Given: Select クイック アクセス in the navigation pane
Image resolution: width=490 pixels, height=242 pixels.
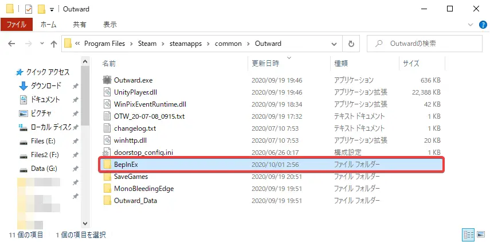Looking at the screenshot, I should 48,72.
